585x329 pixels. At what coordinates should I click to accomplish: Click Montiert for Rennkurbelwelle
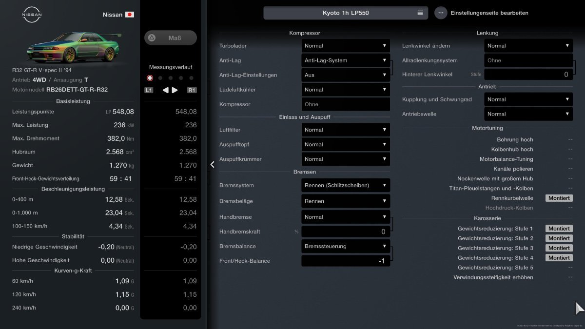[x=559, y=198]
